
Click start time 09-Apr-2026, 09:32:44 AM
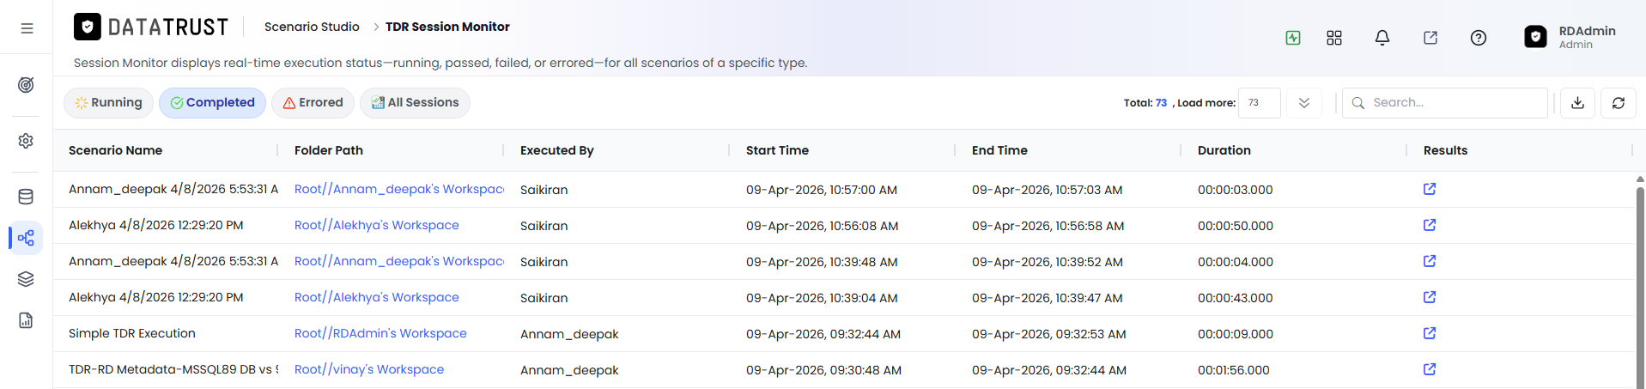(823, 334)
